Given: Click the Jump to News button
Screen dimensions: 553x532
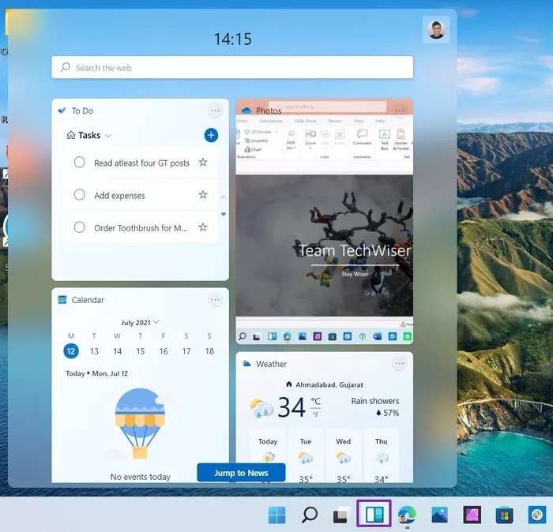Looking at the screenshot, I should pyautogui.click(x=241, y=473).
